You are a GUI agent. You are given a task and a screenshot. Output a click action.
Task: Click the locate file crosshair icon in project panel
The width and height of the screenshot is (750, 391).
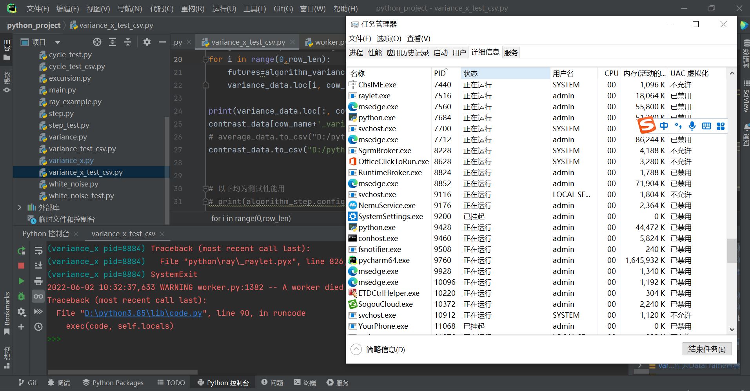pyautogui.click(x=97, y=42)
